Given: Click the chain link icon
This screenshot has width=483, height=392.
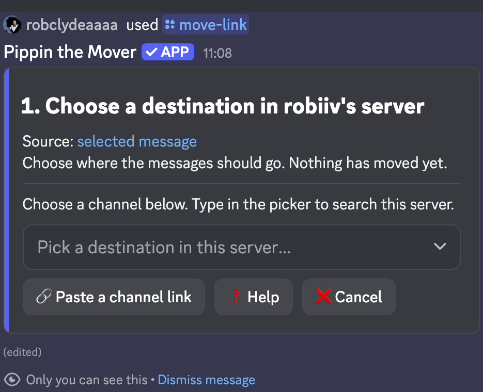Looking at the screenshot, I should coord(44,297).
